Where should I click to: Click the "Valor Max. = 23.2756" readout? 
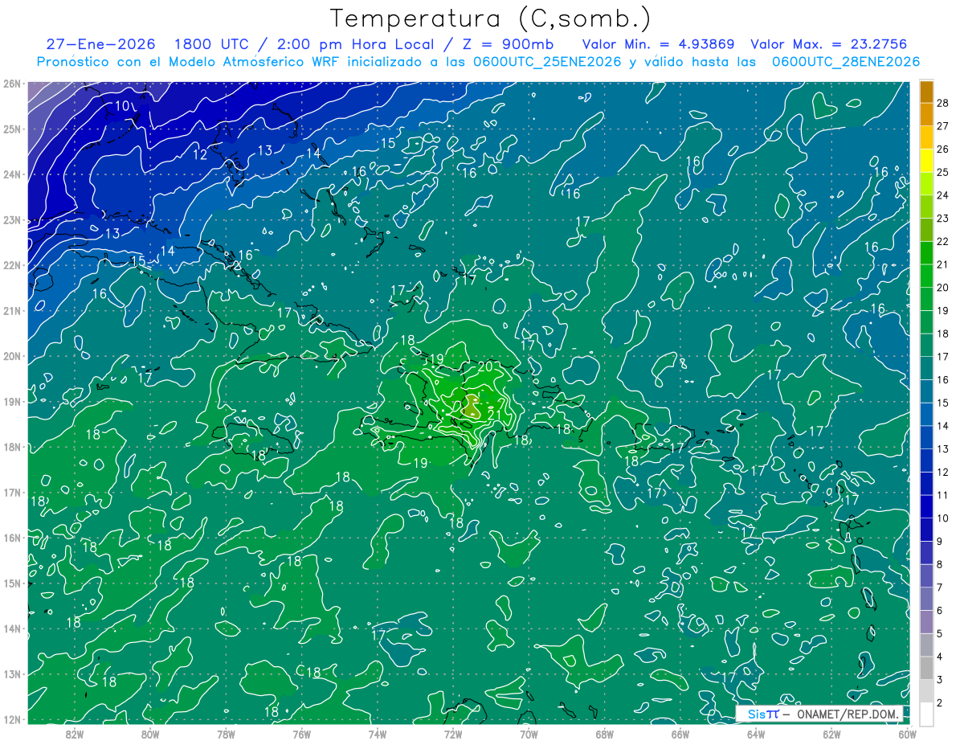click(x=830, y=44)
